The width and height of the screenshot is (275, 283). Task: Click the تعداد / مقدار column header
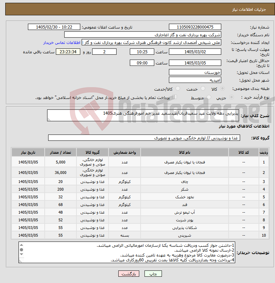point(60,152)
